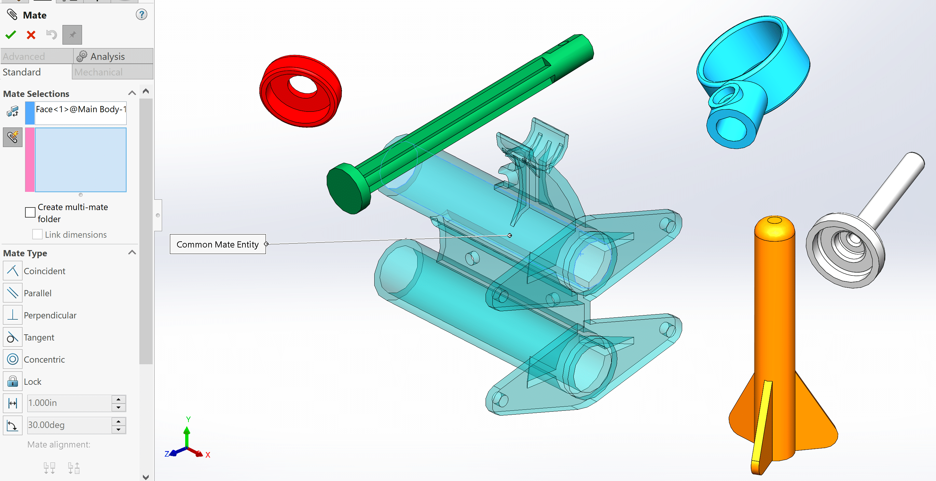Screen dimensions: 936x481
Task: Click the Standard tab label
Action: (x=21, y=72)
